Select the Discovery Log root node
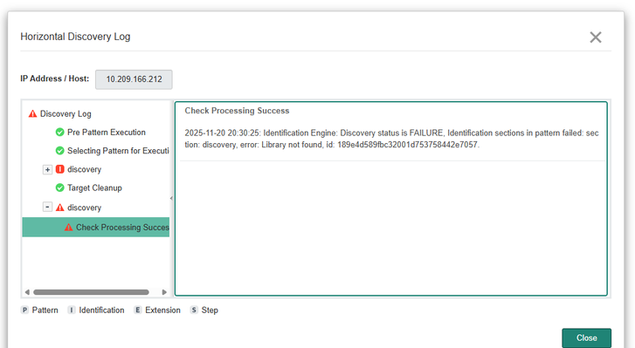The height and width of the screenshot is (348, 635). click(66, 114)
